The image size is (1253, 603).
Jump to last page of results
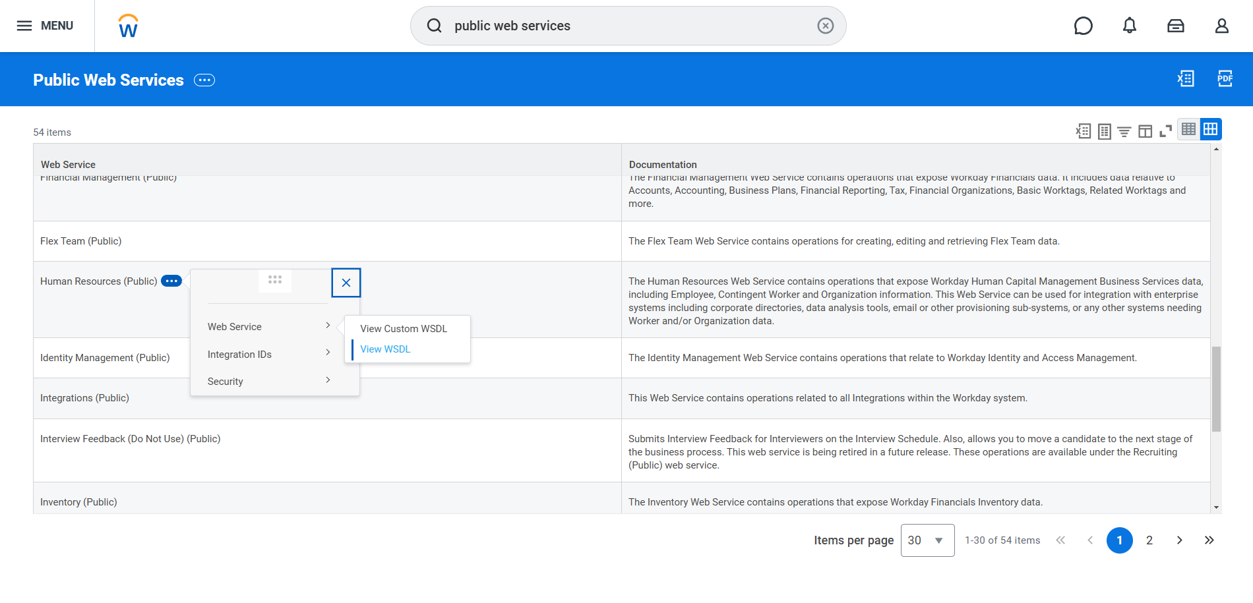1209,540
